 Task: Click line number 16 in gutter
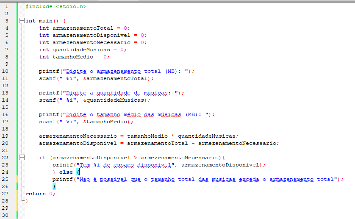tap(5, 115)
